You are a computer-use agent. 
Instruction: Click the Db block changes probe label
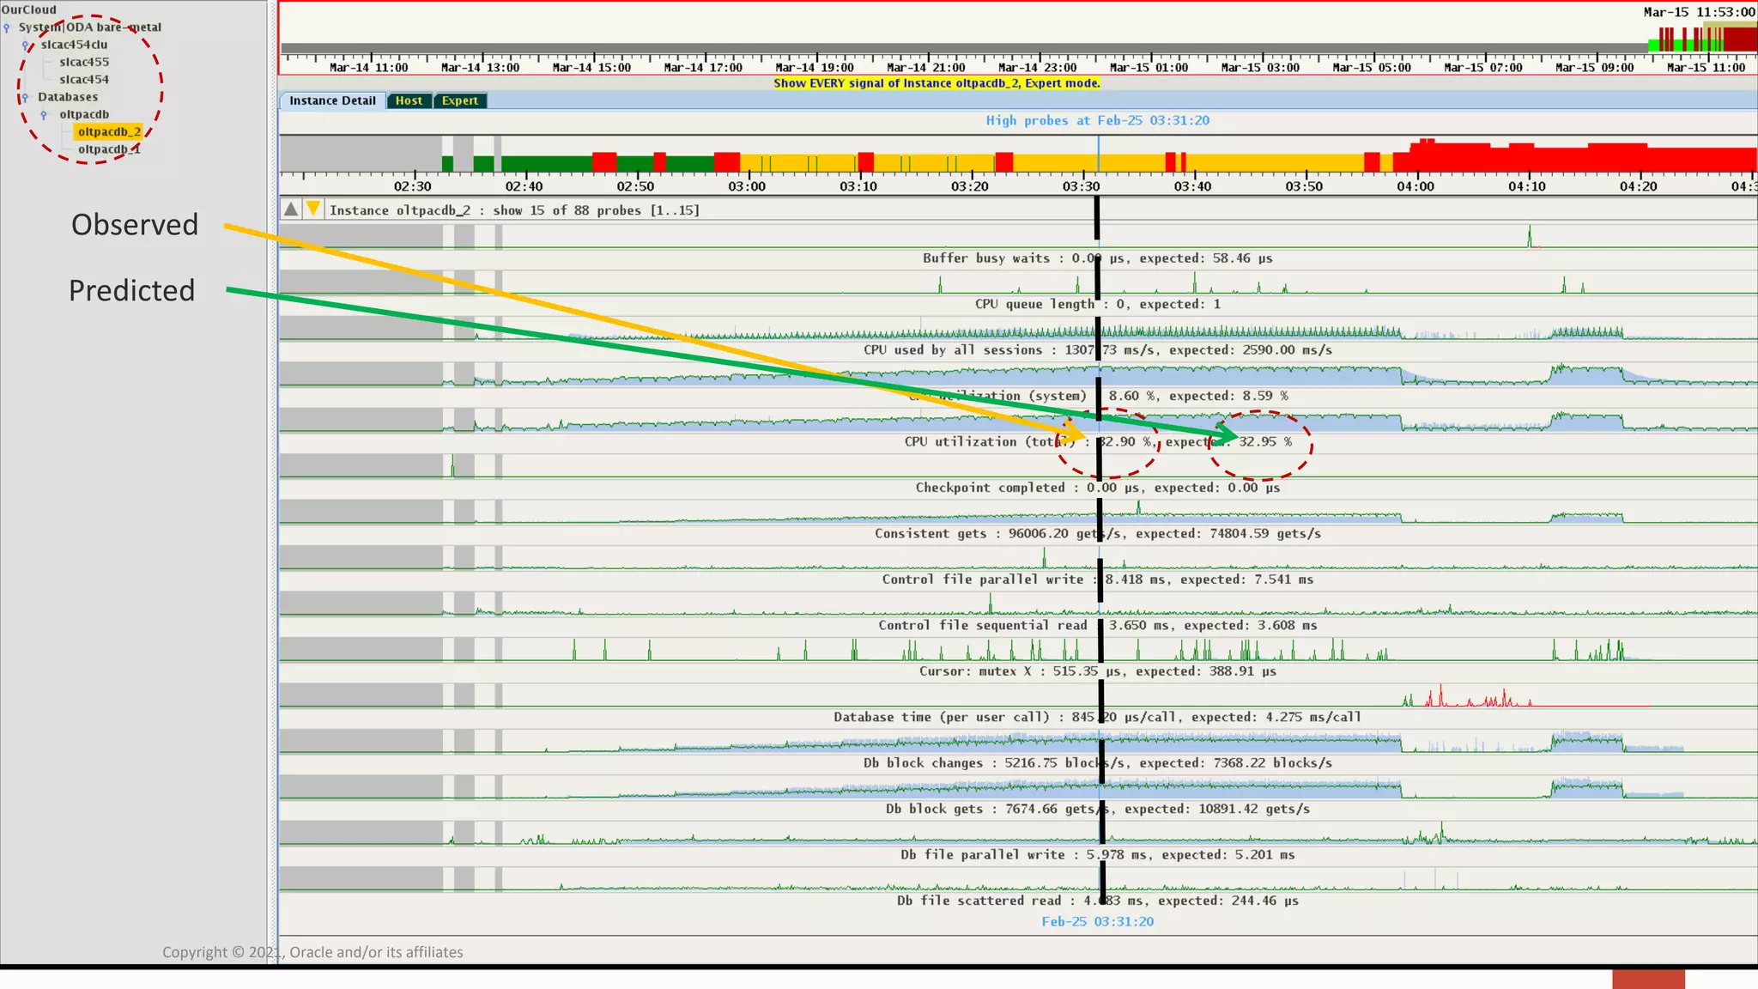coord(1098,763)
